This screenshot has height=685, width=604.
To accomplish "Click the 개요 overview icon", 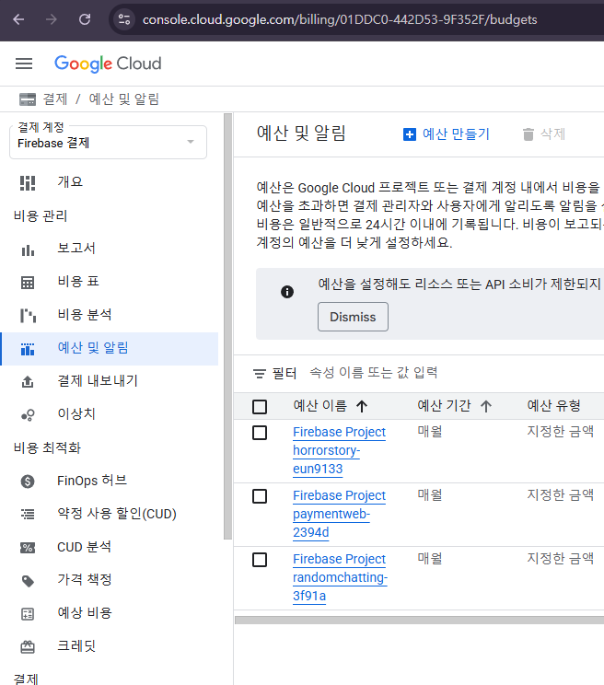I will (x=28, y=183).
